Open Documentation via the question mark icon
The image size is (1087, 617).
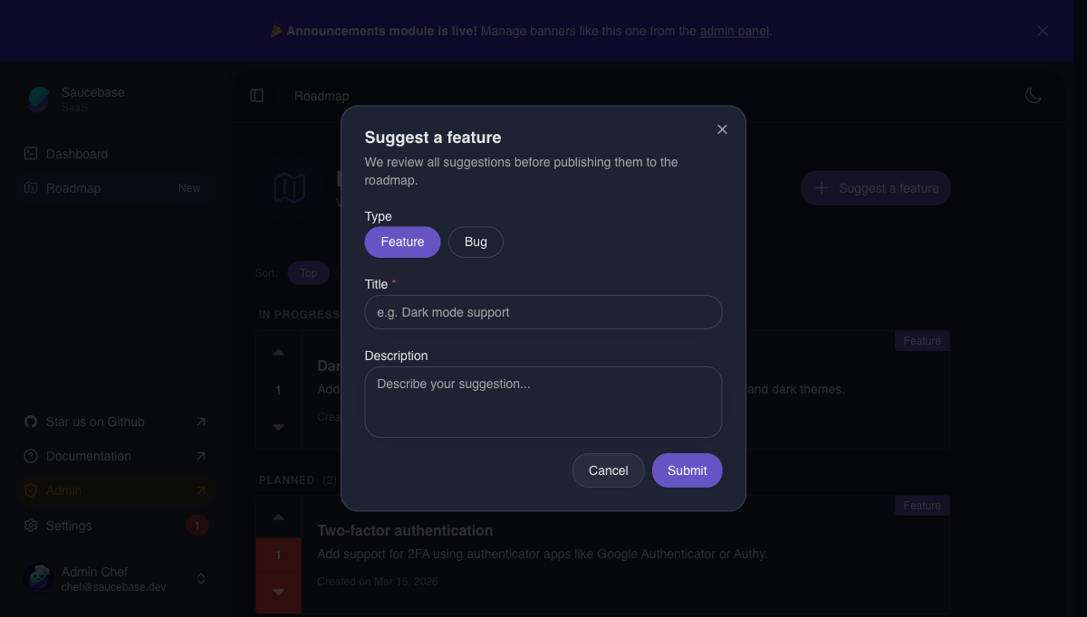30,456
